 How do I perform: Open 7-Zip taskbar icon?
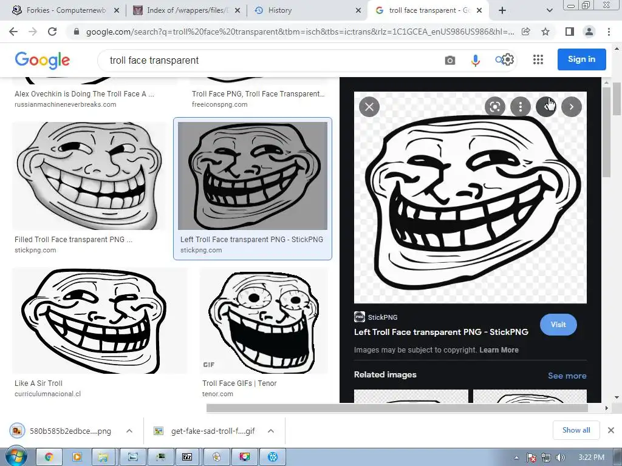tap(187, 457)
